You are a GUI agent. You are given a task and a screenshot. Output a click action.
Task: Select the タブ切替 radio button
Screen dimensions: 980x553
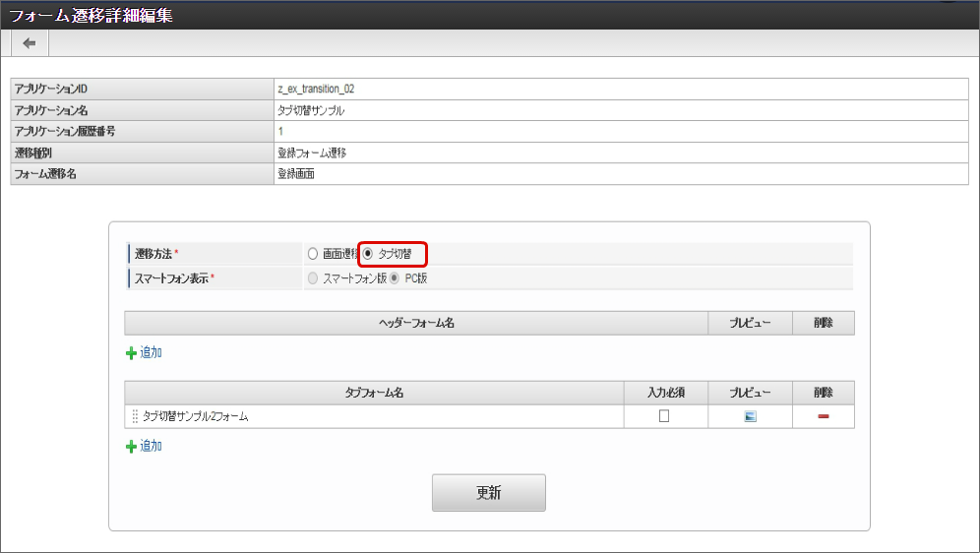pyautogui.click(x=368, y=254)
